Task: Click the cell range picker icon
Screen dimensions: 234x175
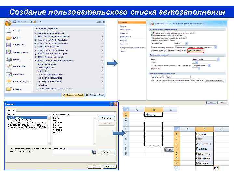Action: (x=94, y=152)
